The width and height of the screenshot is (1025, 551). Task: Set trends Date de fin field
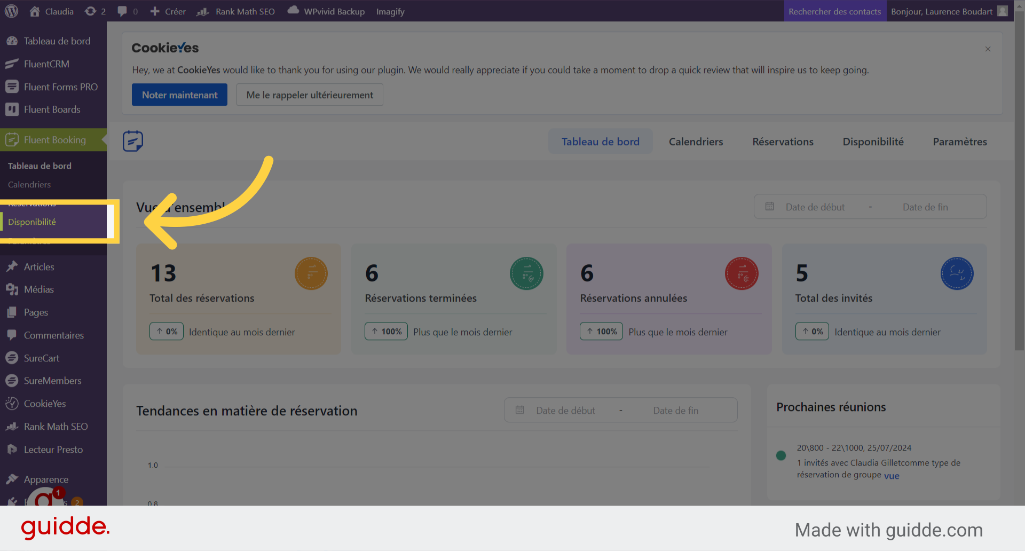coord(676,411)
